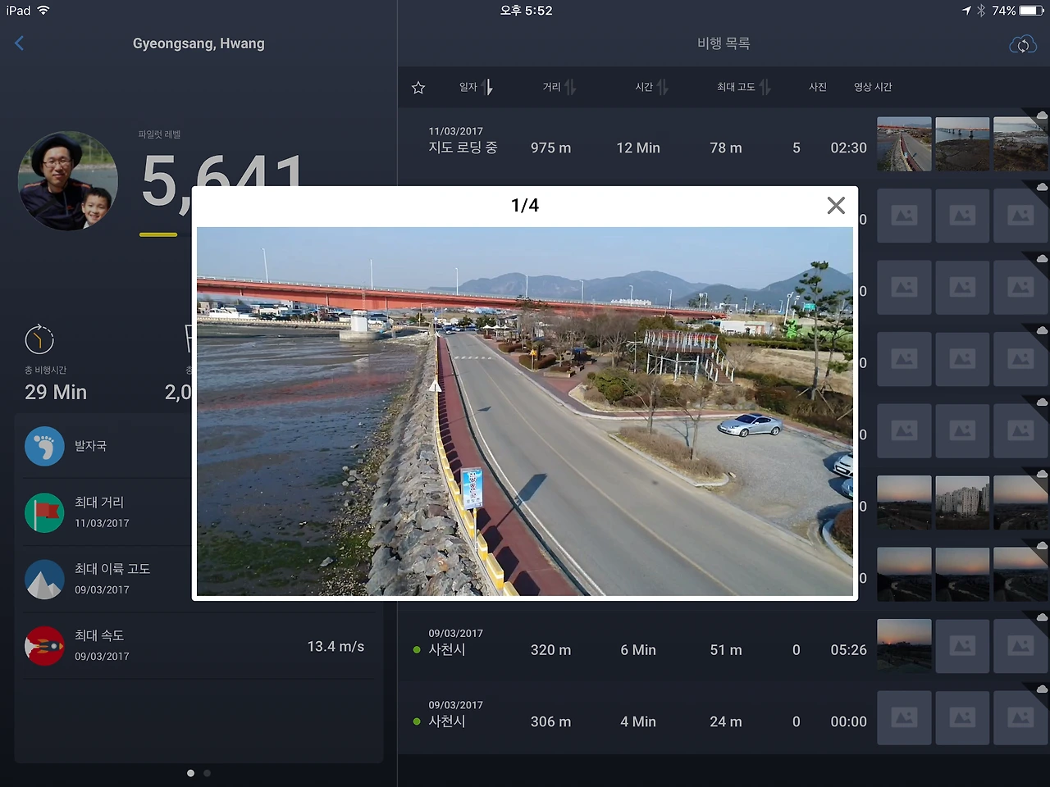The height and width of the screenshot is (787, 1050).
Task: Select the 최대 속도 rocket icon
Action: 44,646
